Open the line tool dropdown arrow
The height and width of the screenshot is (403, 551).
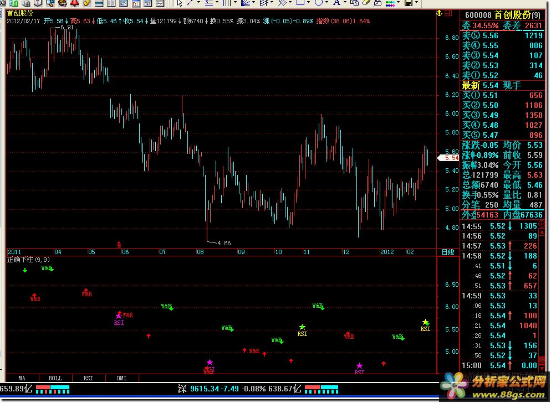198,2
